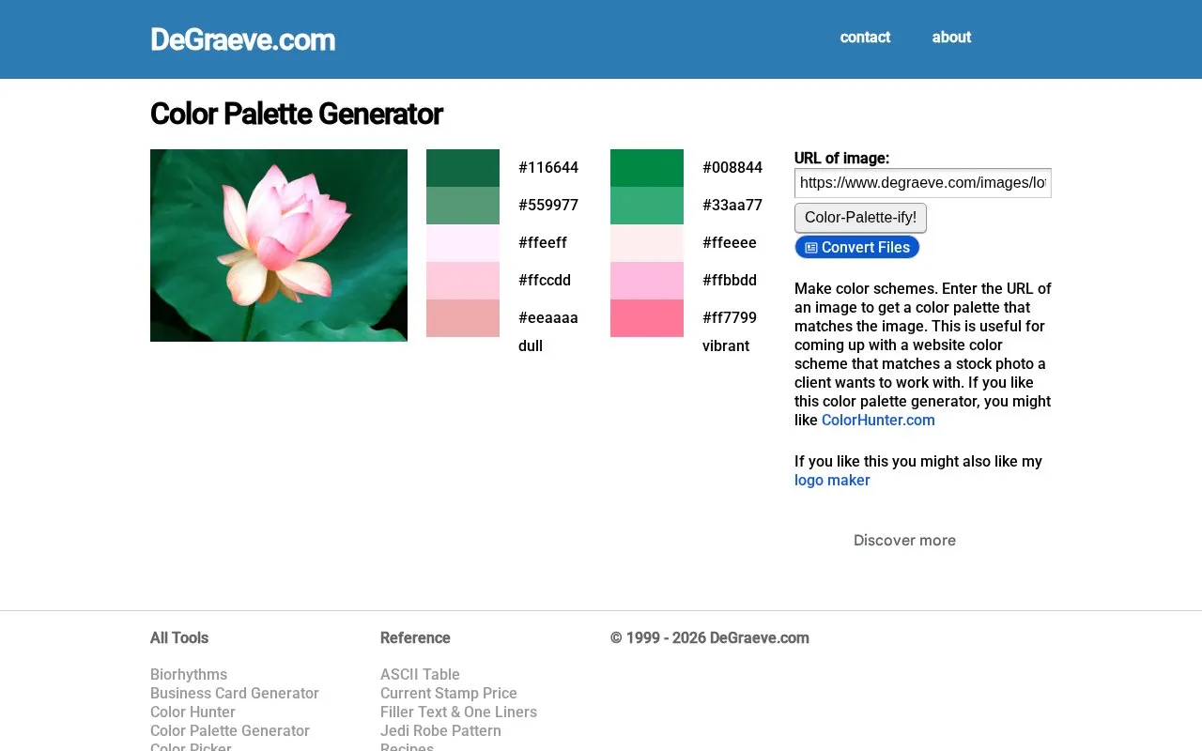Screen dimensions: 1202x751
Task: Click the #ffeeff hex code text
Action: (x=543, y=243)
